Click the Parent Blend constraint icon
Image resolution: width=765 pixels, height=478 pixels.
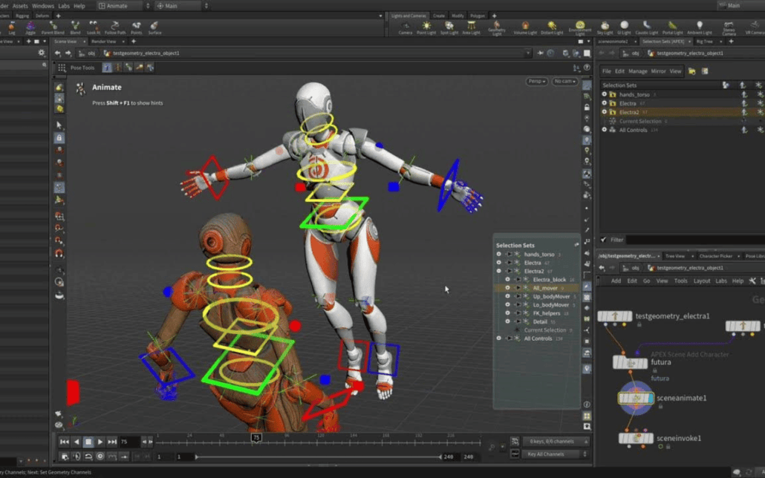tap(52, 27)
